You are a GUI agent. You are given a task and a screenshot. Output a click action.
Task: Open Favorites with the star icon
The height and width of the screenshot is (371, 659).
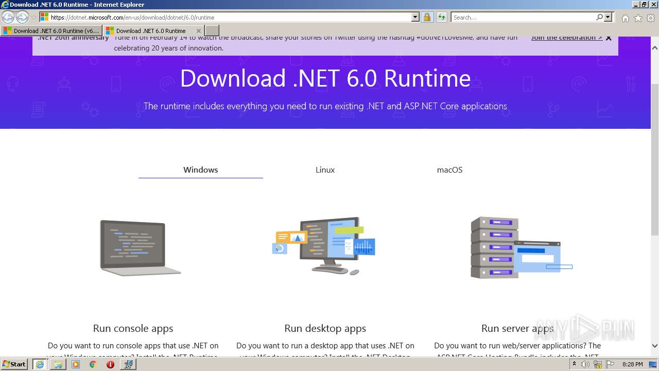click(x=638, y=18)
